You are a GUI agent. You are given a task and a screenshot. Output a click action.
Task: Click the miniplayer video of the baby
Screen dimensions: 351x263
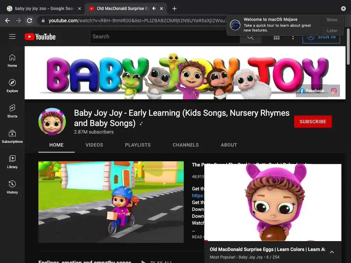click(273, 202)
